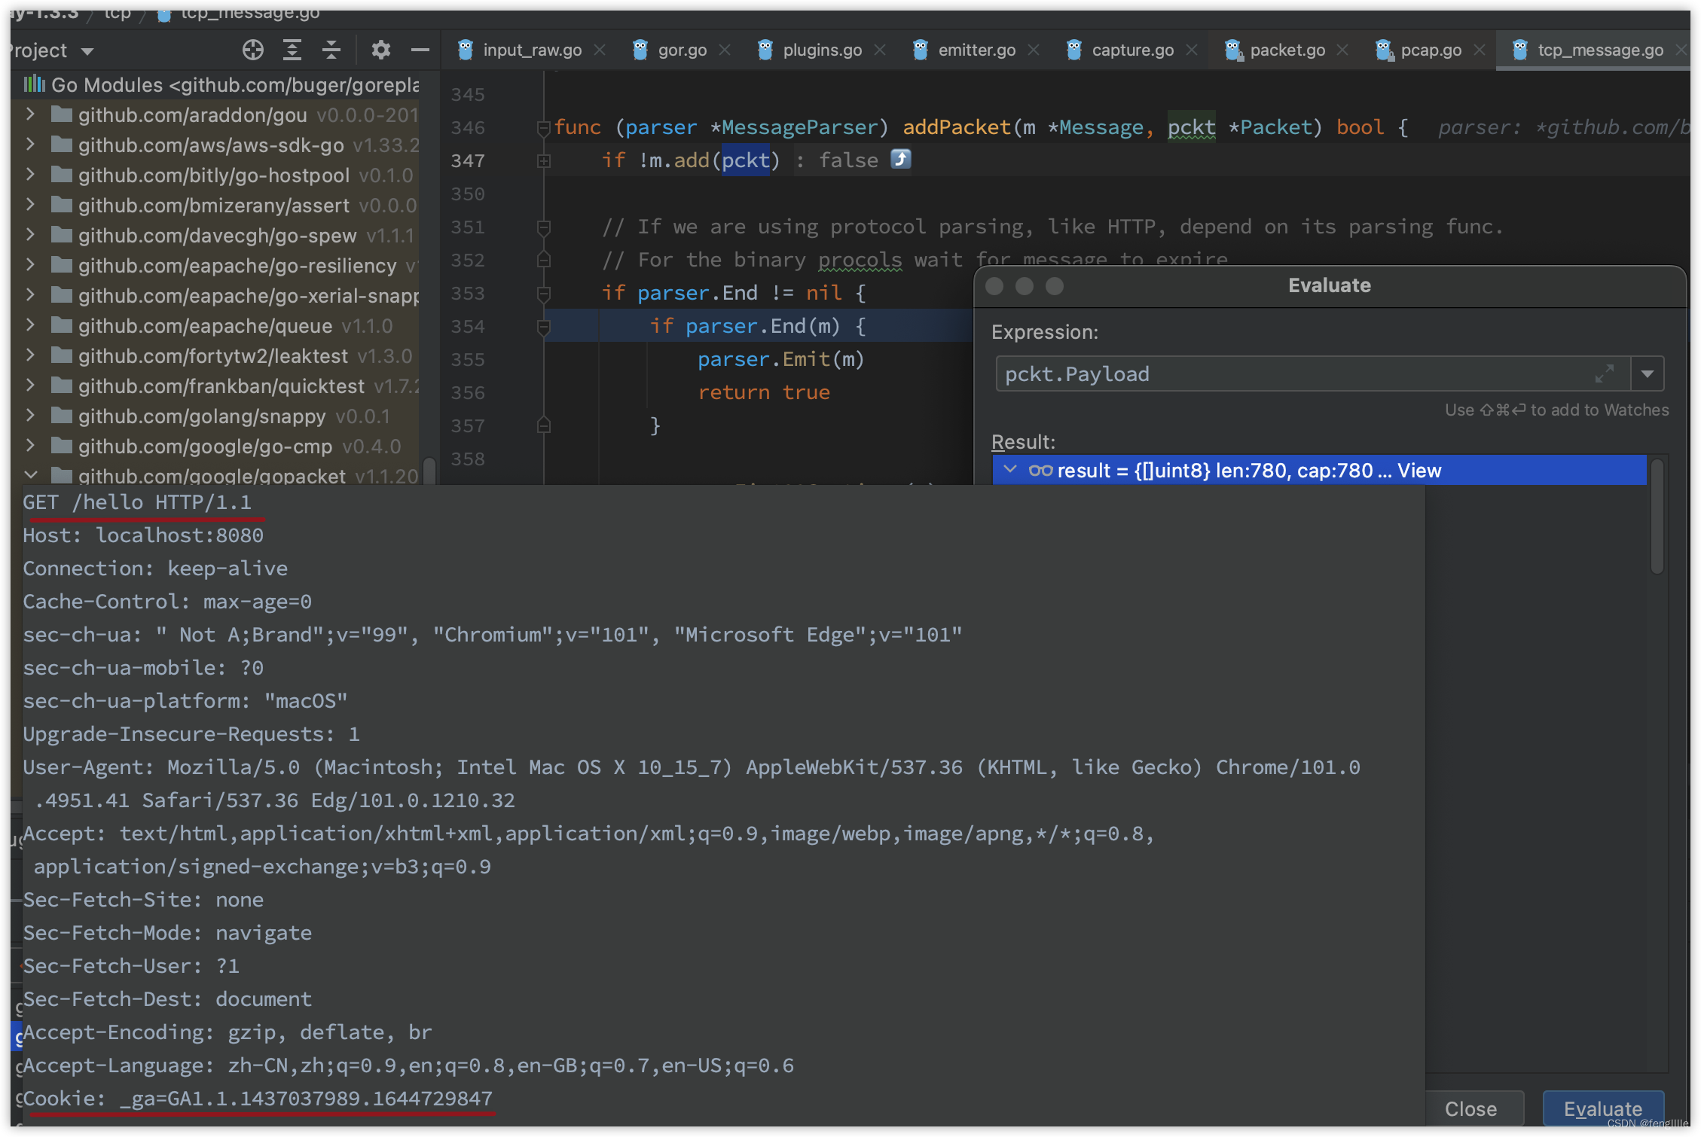
Task: Toggle fold marker at line 353
Action: pyautogui.click(x=543, y=293)
